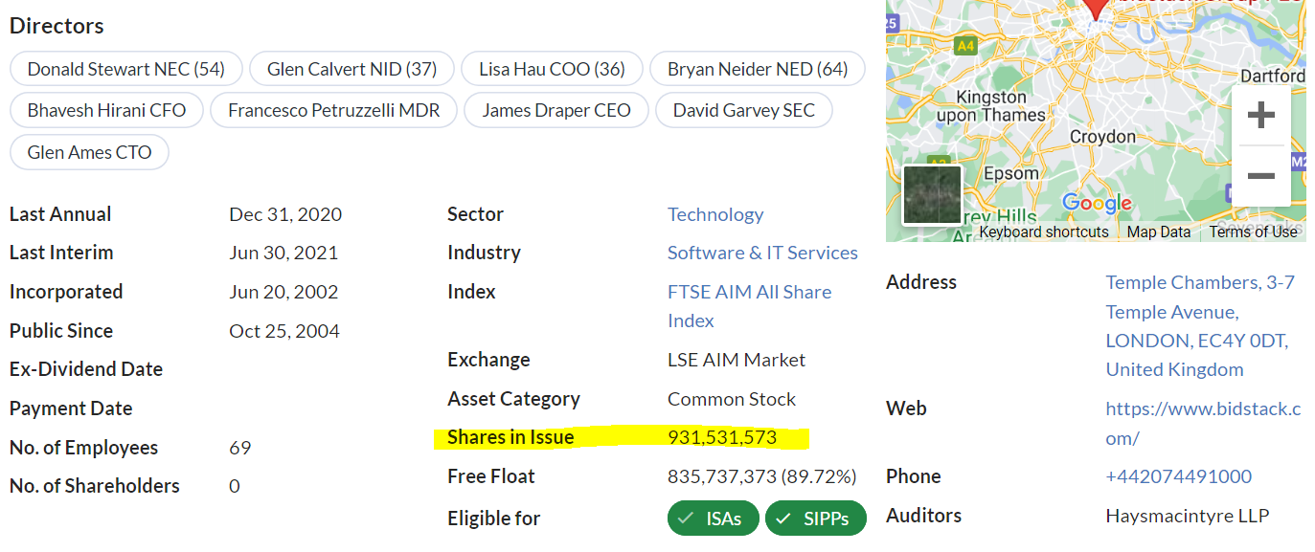Click the Ex-Dividend Date label
The height and width of the screenshot is (552, 1315).
point(86,369)
